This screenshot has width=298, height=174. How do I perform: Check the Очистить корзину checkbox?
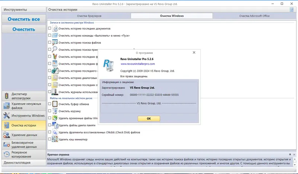tap(50, 111)
